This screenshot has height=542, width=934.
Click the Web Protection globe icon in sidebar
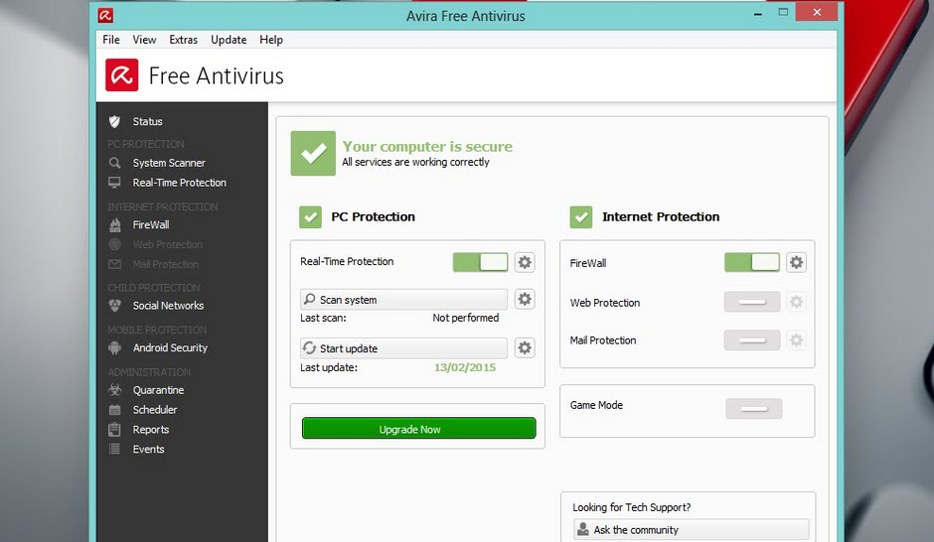pos(115,244)
